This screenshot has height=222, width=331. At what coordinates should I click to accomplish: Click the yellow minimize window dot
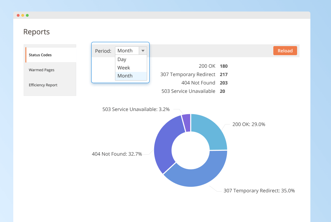click(x=23, y=15)
